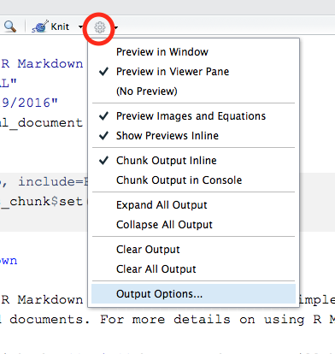Select checked Preview in Viewer Pane
Image resolution: width=335 pixels, height=354 pixels.
point(193,72)
